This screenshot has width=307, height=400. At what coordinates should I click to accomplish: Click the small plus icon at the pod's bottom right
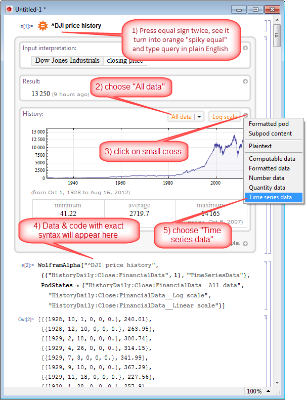pos(245,244)
